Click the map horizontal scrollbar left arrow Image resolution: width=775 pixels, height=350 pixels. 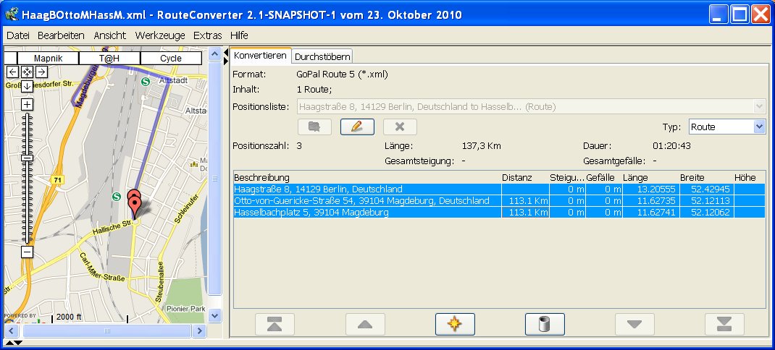point(12,330)
